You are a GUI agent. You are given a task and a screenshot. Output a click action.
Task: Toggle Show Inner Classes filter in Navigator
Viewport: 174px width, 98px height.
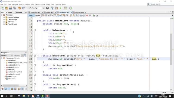(x=15, y=89)
